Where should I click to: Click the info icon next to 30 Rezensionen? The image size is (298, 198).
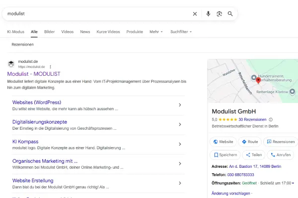coord(271,120)
